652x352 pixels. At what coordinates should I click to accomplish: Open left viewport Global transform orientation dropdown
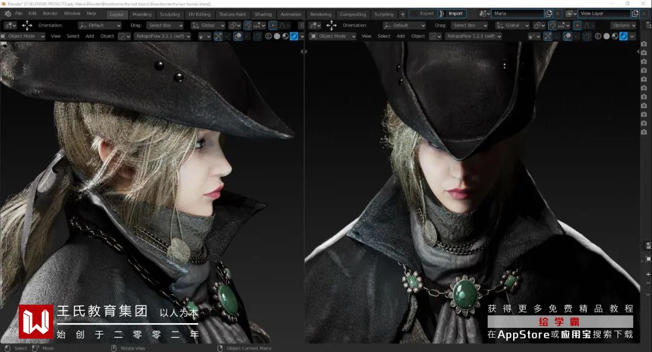coord(208,25)
